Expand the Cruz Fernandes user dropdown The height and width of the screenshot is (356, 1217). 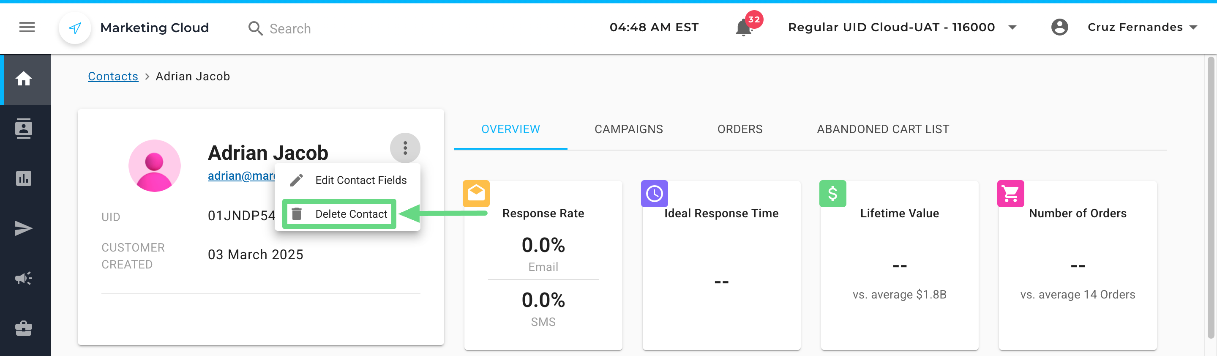click(x=1142, y=27)
